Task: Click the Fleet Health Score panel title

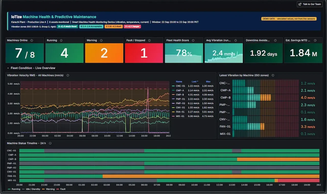Action: click(x=178, y=40)
